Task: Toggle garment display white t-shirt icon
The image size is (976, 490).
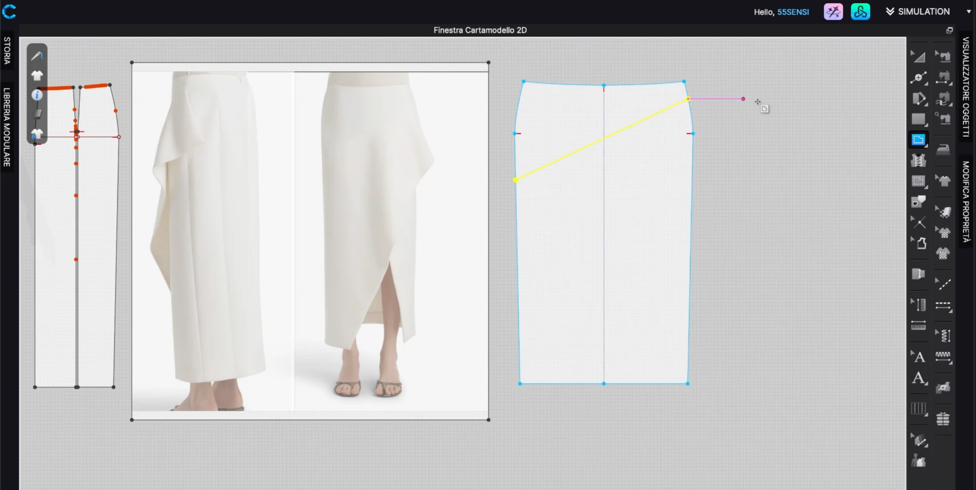Action: [37, 76]
